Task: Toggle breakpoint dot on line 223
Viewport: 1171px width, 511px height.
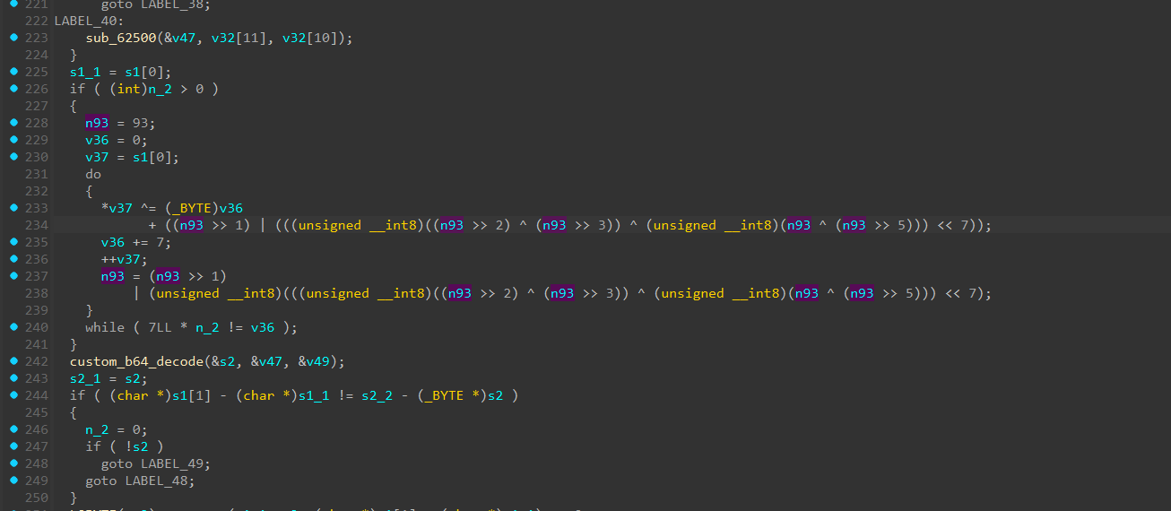Action: 13,38
